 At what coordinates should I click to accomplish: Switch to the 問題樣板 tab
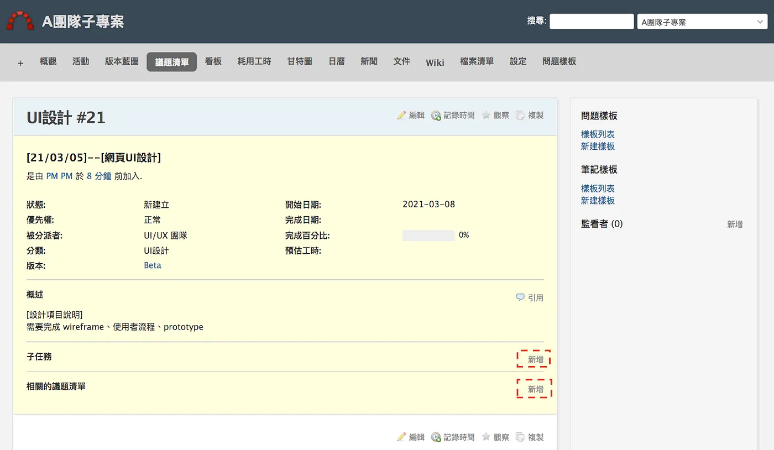click(x=559, y=61)
